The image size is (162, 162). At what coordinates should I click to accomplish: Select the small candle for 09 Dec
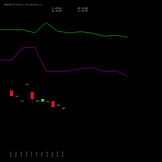pos(17,96)
